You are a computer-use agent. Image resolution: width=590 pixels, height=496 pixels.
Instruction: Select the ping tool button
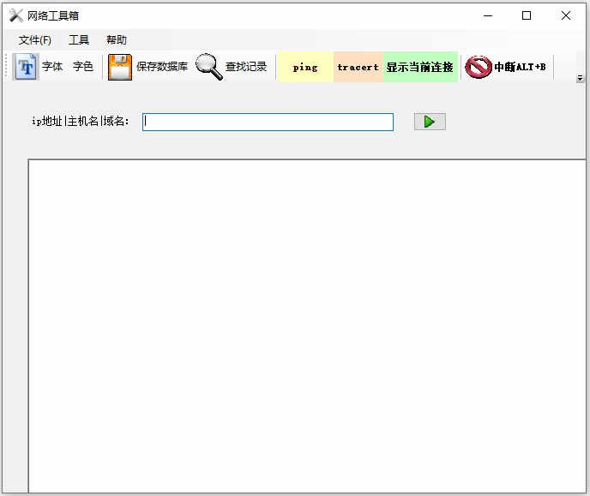pos(305,68)
